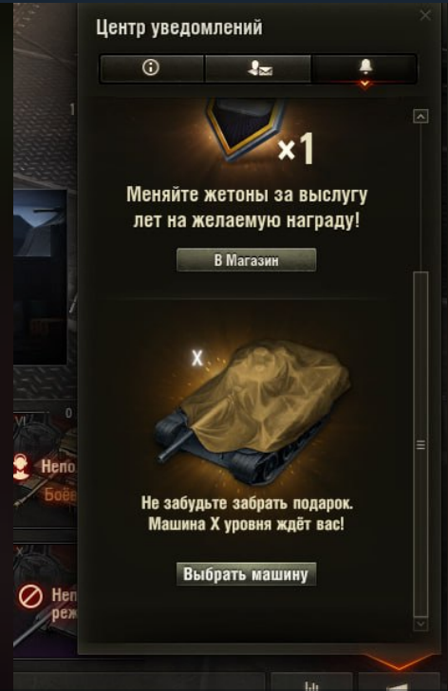Click the Выбрать машину button
Viewport: 448px width, 691px height.
click(246, 574)
